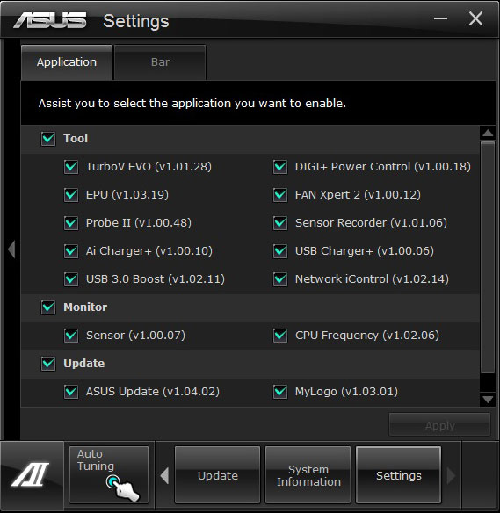This screenshot has width=500, height=513.
Task: Show previous items in the bottom menu bar
Action: (165, 475)
